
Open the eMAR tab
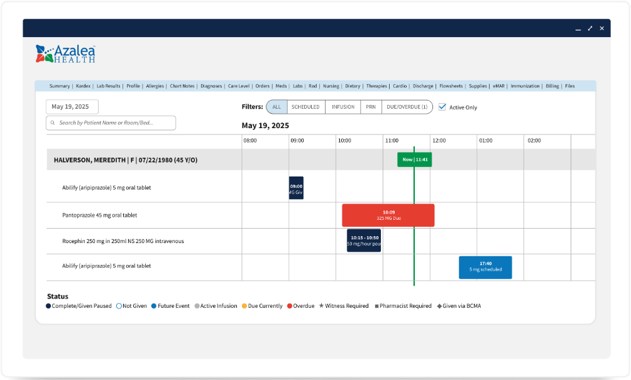(x=498, y=86)
